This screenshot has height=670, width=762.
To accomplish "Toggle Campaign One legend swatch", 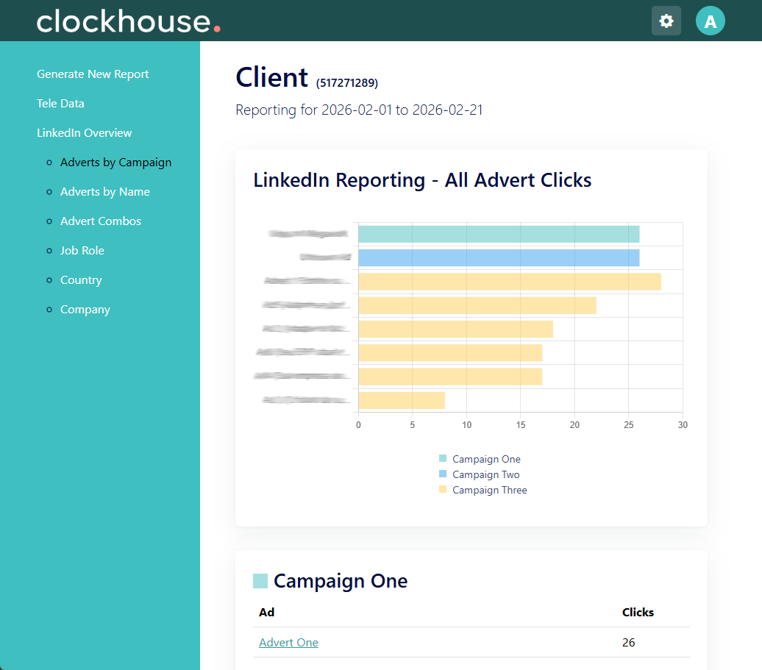I will 442,458.
